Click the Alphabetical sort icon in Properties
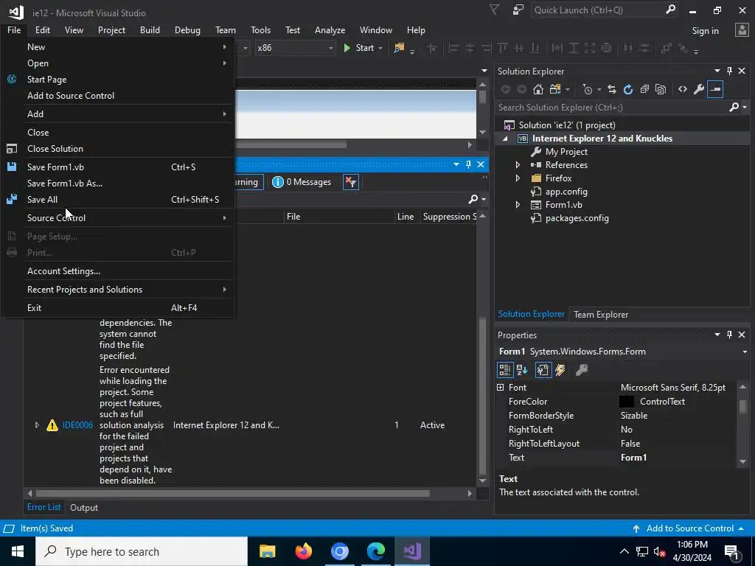This screenshot has height=566, width=755. [x=522, y=370]
